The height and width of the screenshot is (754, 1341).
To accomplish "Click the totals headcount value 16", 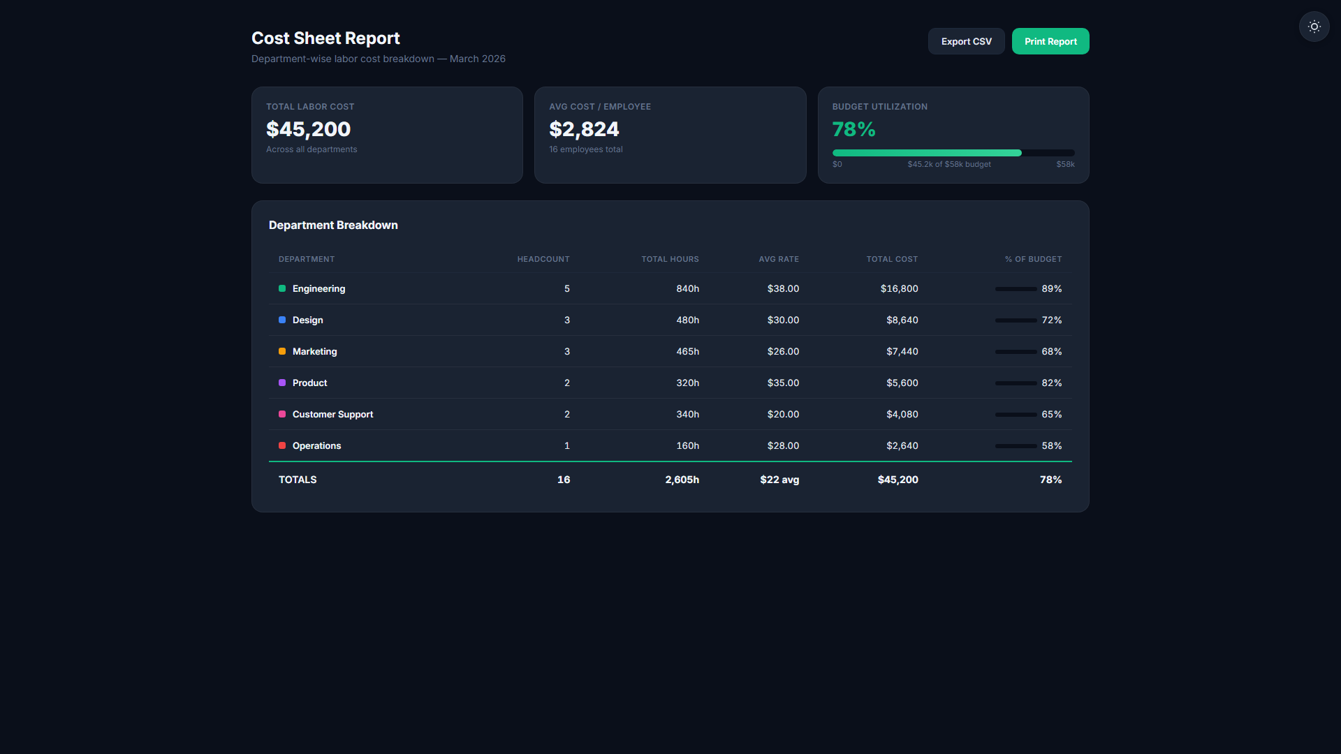I will pos(564,480).
